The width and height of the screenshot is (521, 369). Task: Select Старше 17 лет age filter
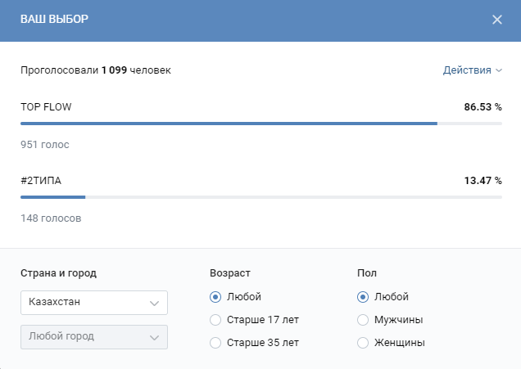[215, 320]
